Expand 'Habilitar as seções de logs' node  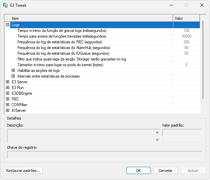coord(13,71)
